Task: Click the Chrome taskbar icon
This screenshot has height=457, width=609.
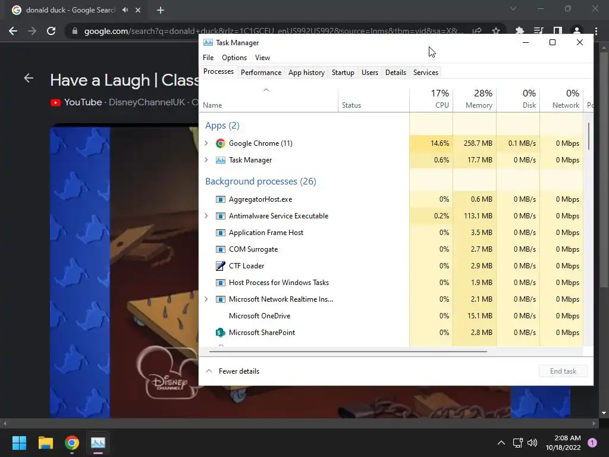Action: [72, 443]
